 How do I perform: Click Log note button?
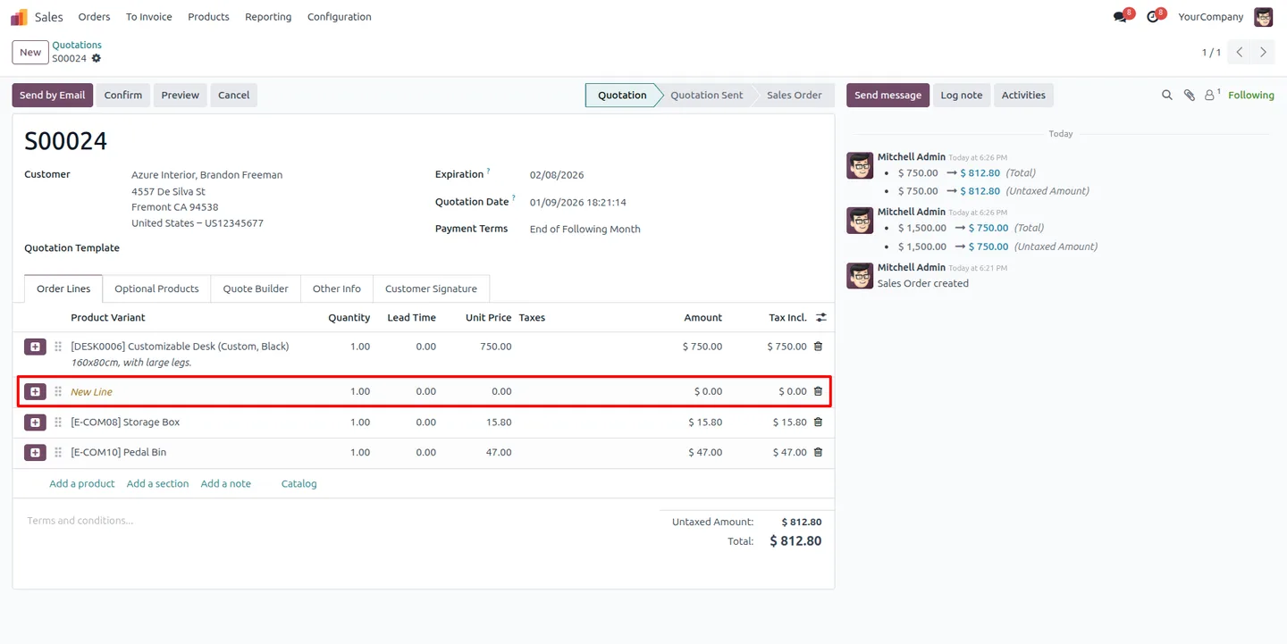point(962,95)
